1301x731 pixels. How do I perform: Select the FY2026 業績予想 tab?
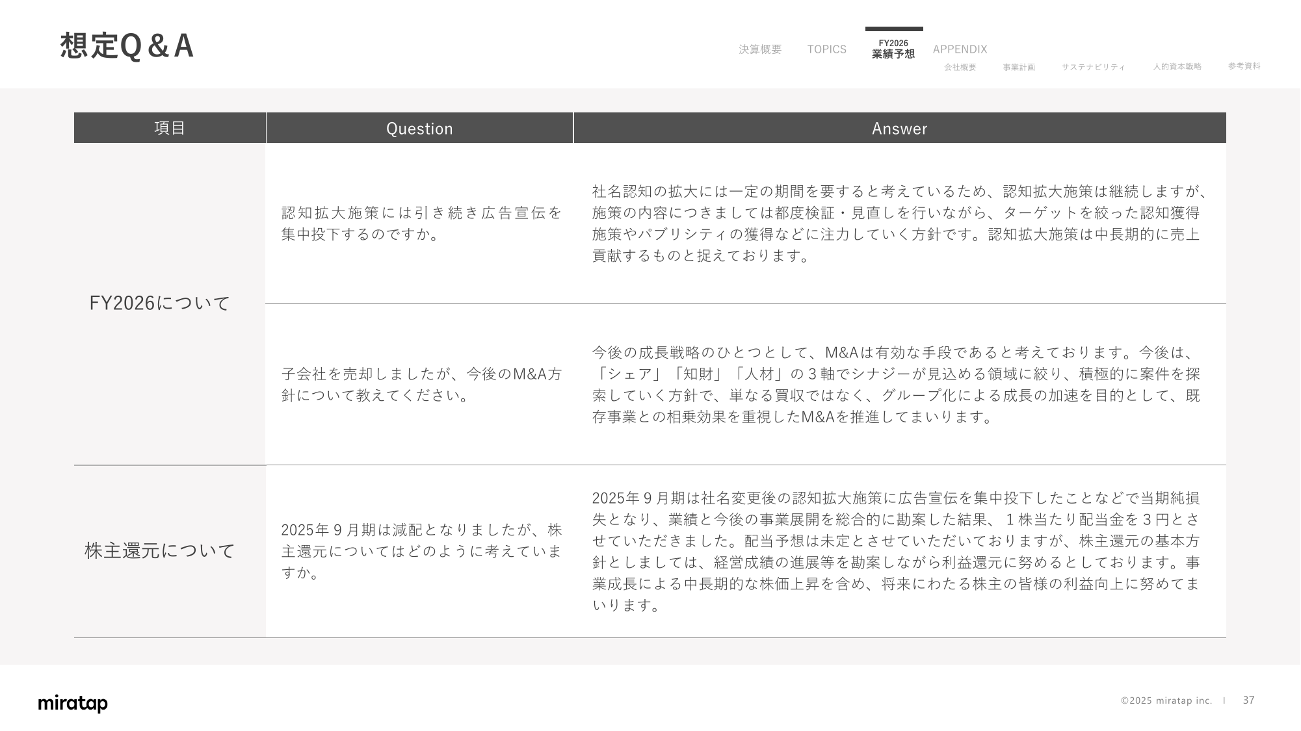893,49
